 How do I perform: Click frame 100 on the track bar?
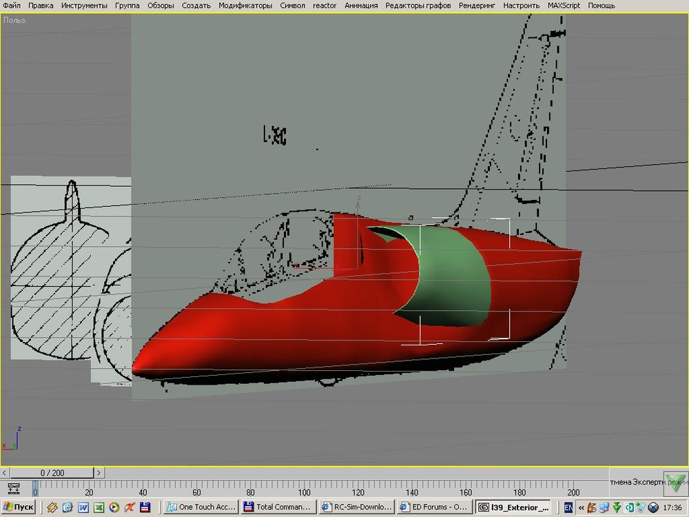[x=304, y=487]
